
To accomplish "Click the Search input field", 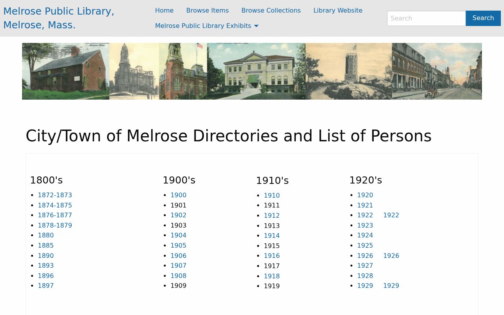I will pos(426,18).
